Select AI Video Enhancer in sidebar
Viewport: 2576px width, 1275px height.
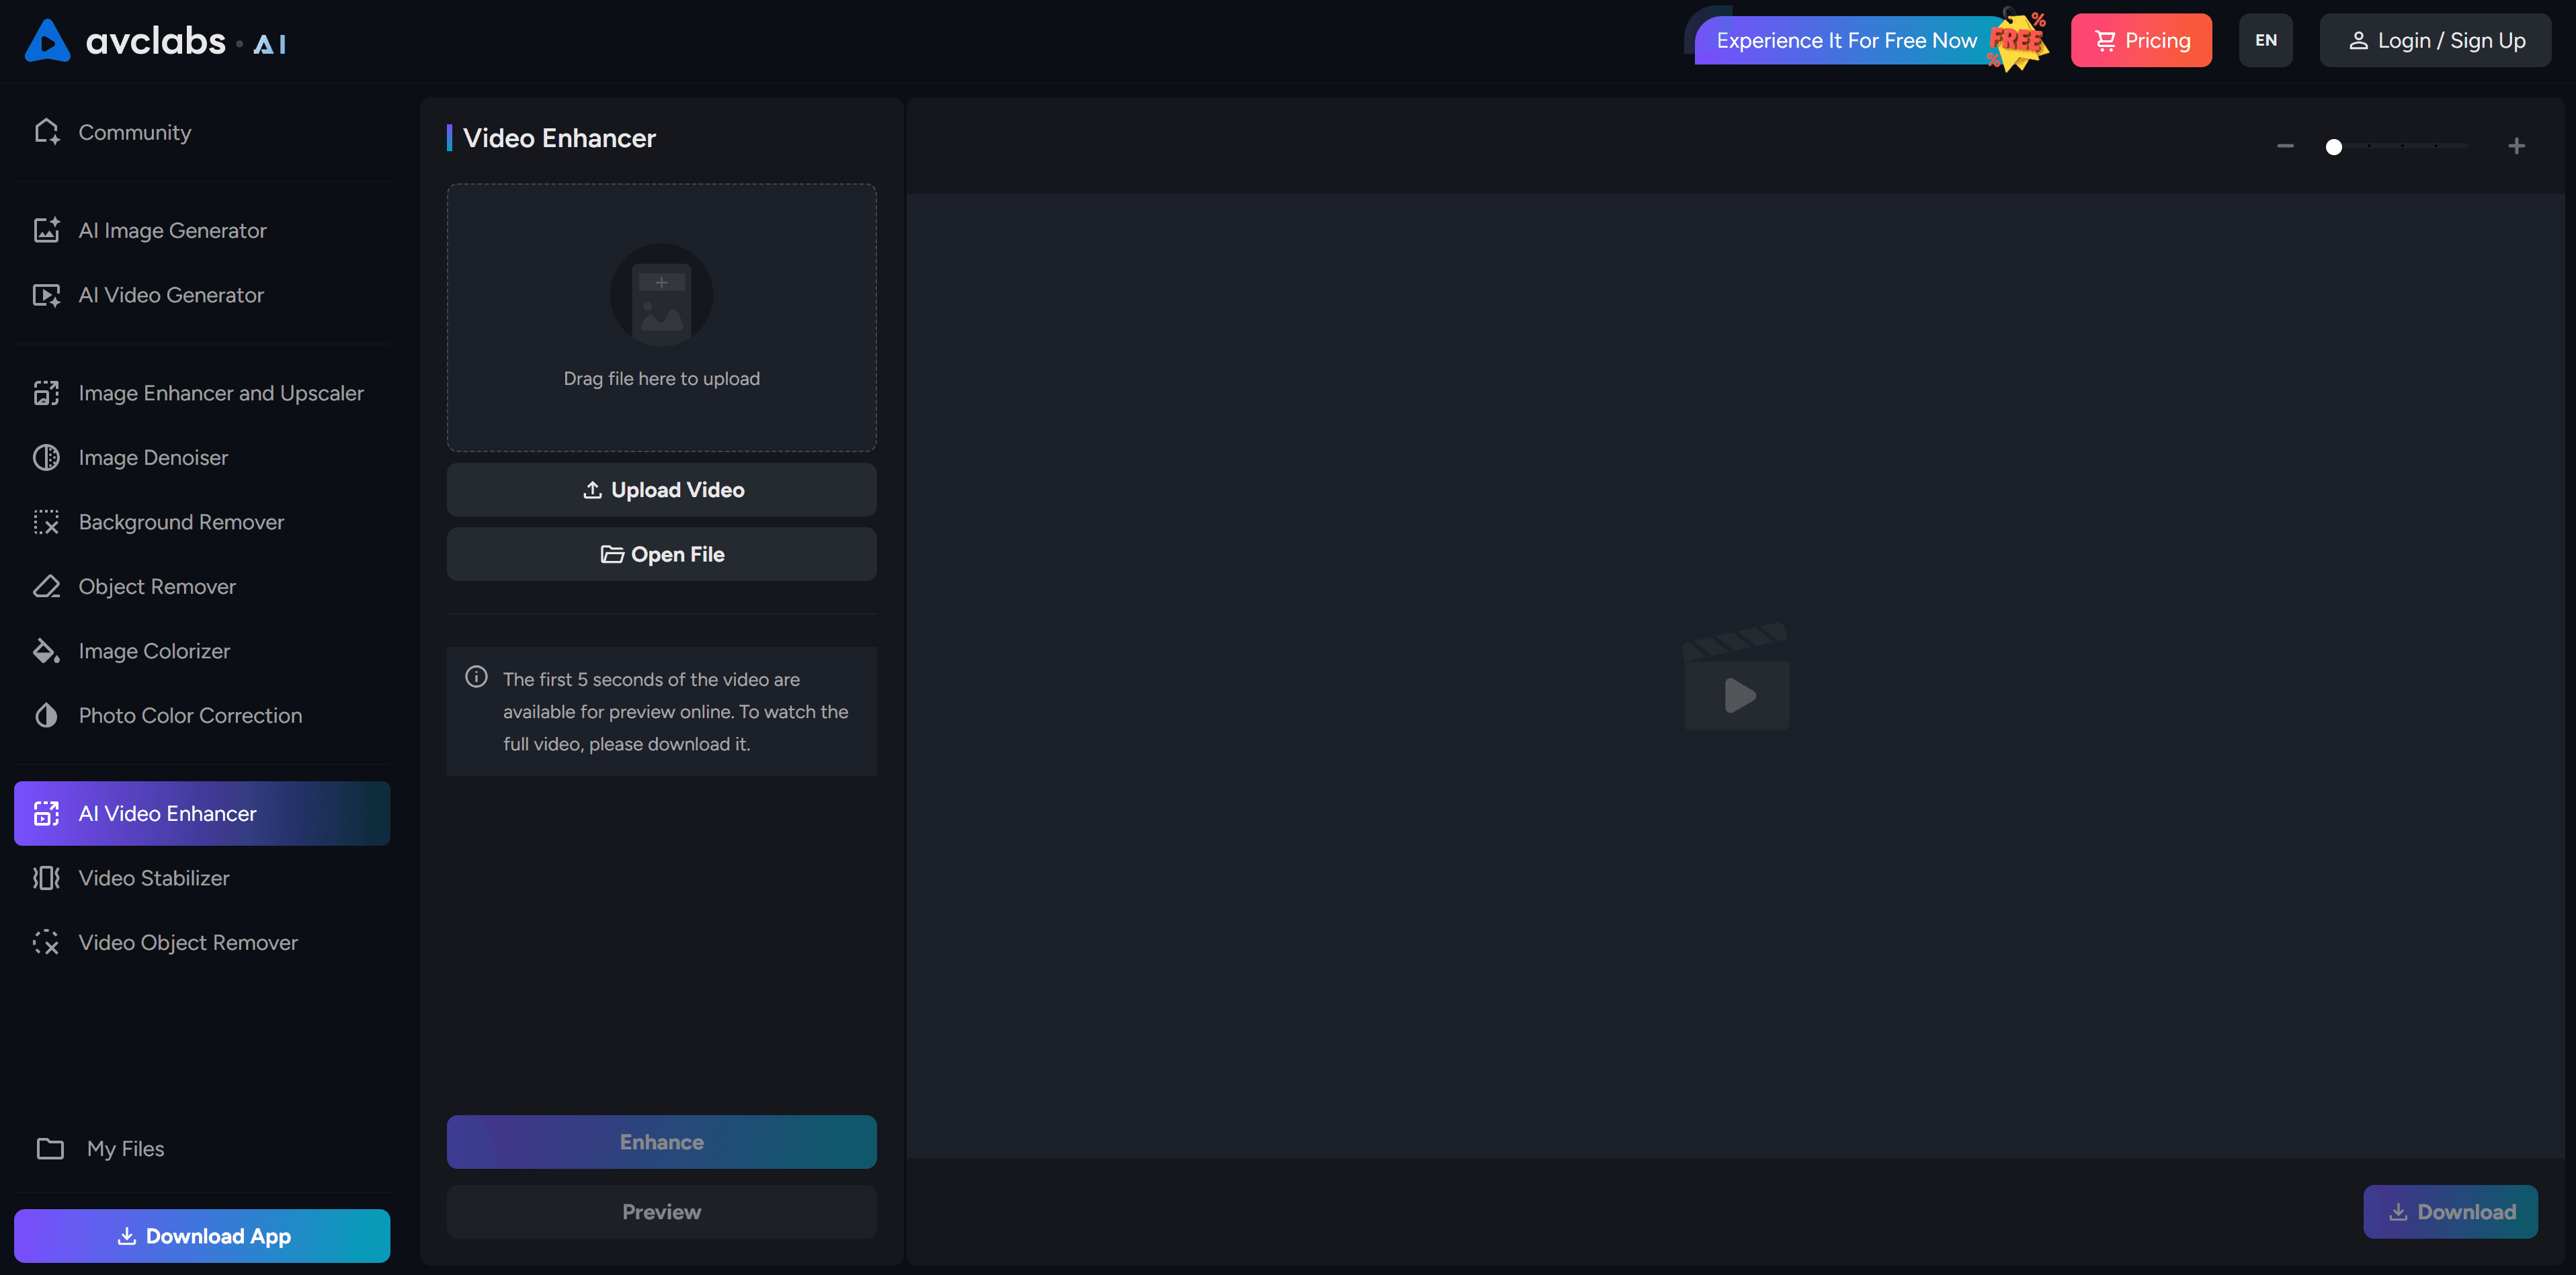click(x=202, y=814)
